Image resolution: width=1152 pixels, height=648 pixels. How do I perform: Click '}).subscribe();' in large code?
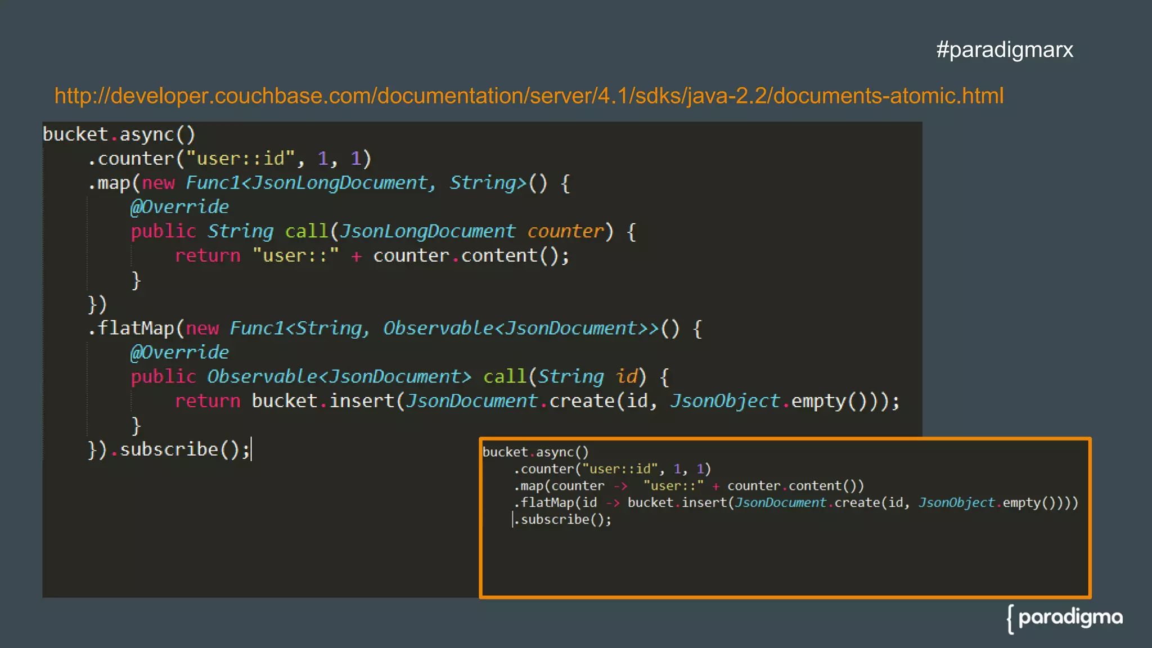tap(169, 449)
